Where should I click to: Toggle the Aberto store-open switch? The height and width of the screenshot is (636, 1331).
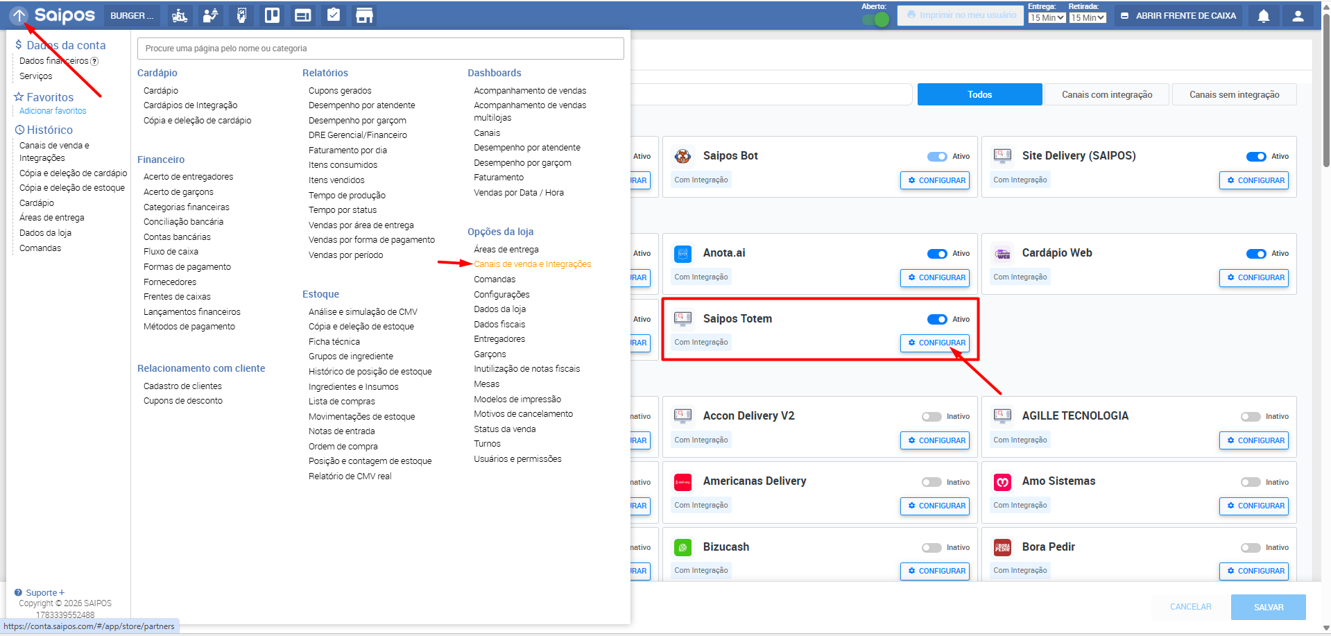(x=875, y=19)
